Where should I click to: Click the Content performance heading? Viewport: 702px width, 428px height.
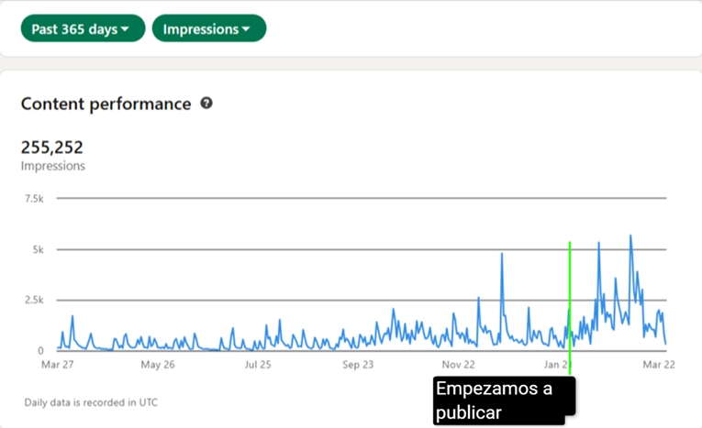coord(106,104)
